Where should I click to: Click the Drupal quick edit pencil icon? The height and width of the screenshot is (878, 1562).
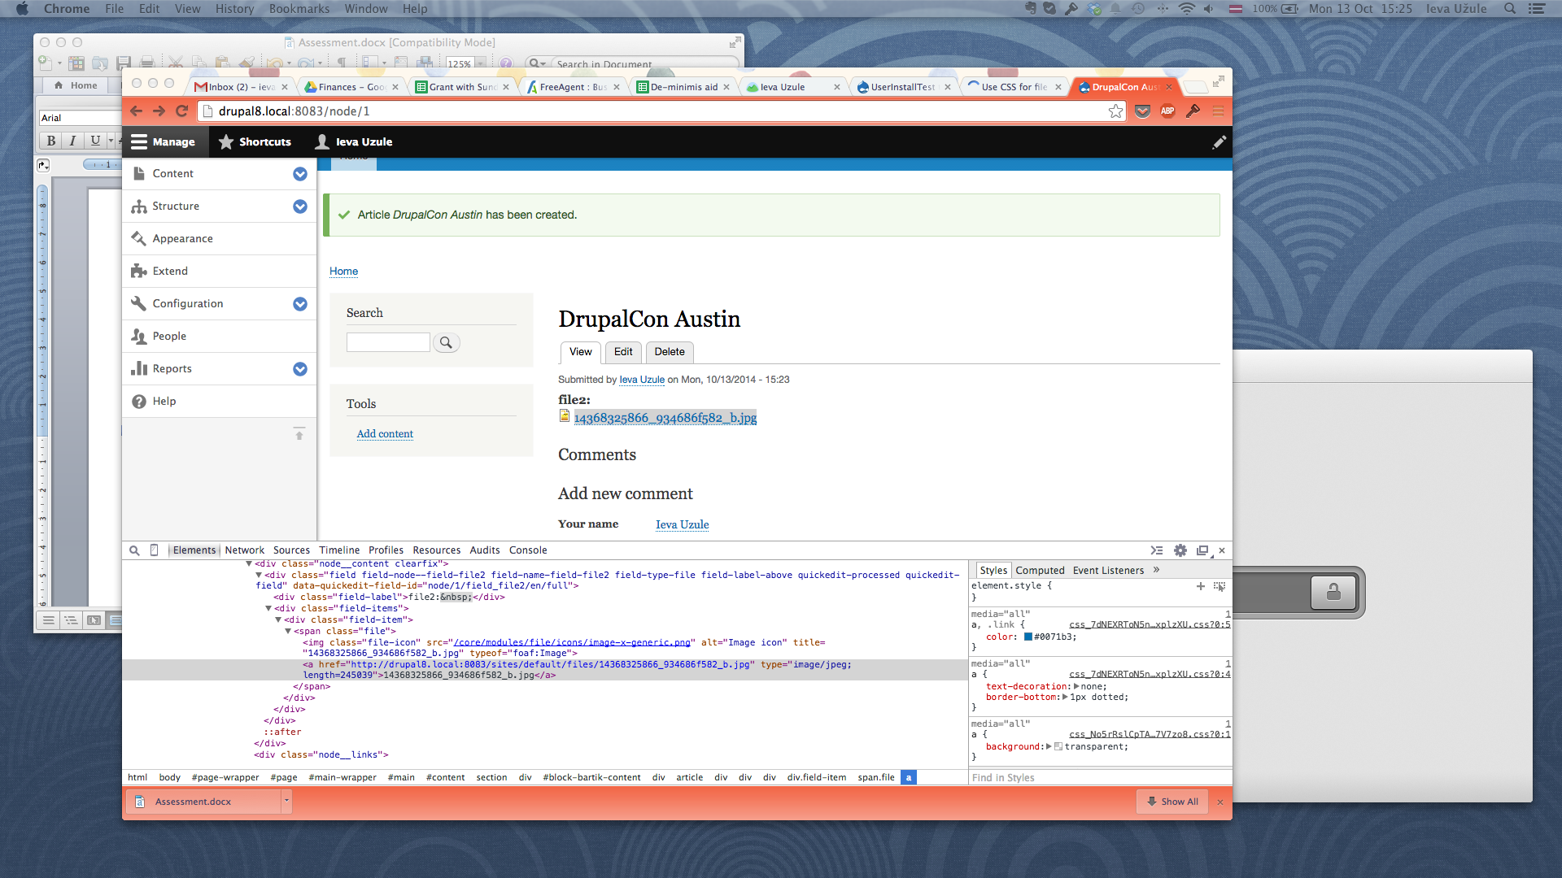click(x=1219, y=142)
